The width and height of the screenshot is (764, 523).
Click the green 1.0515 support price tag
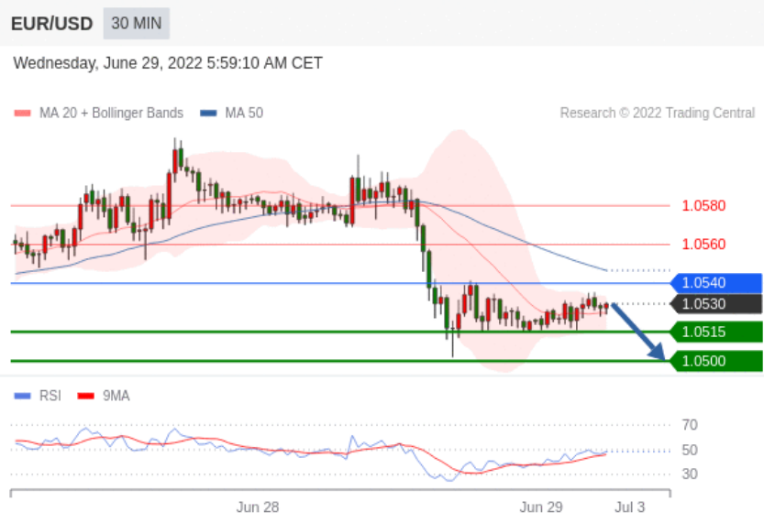click(x=716, y=332)
